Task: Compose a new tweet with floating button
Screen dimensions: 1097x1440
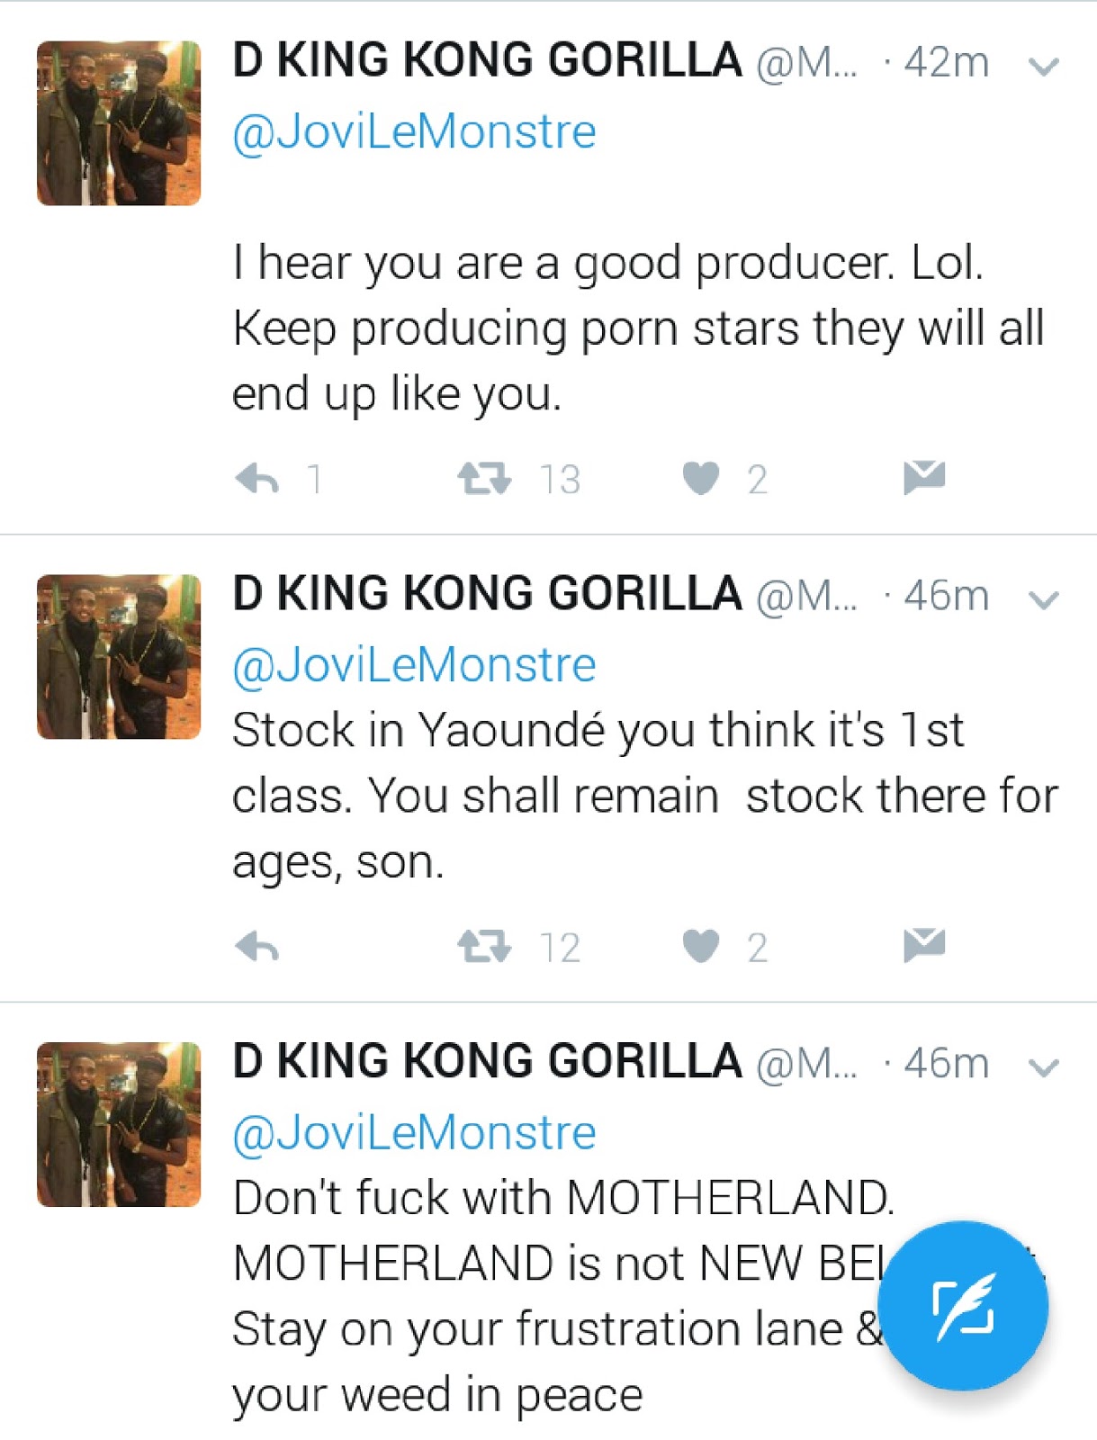Action: (962, 1306)
